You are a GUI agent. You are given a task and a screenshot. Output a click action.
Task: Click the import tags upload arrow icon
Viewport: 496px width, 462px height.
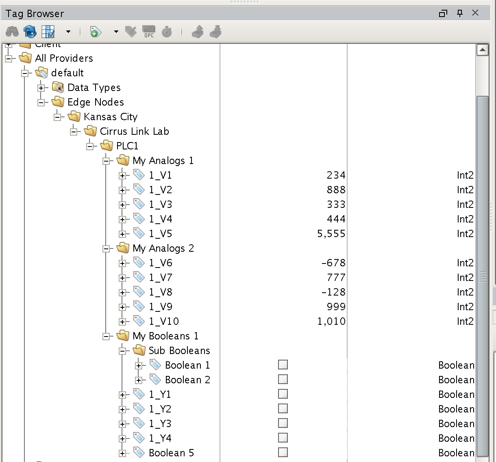click(198, 31)
